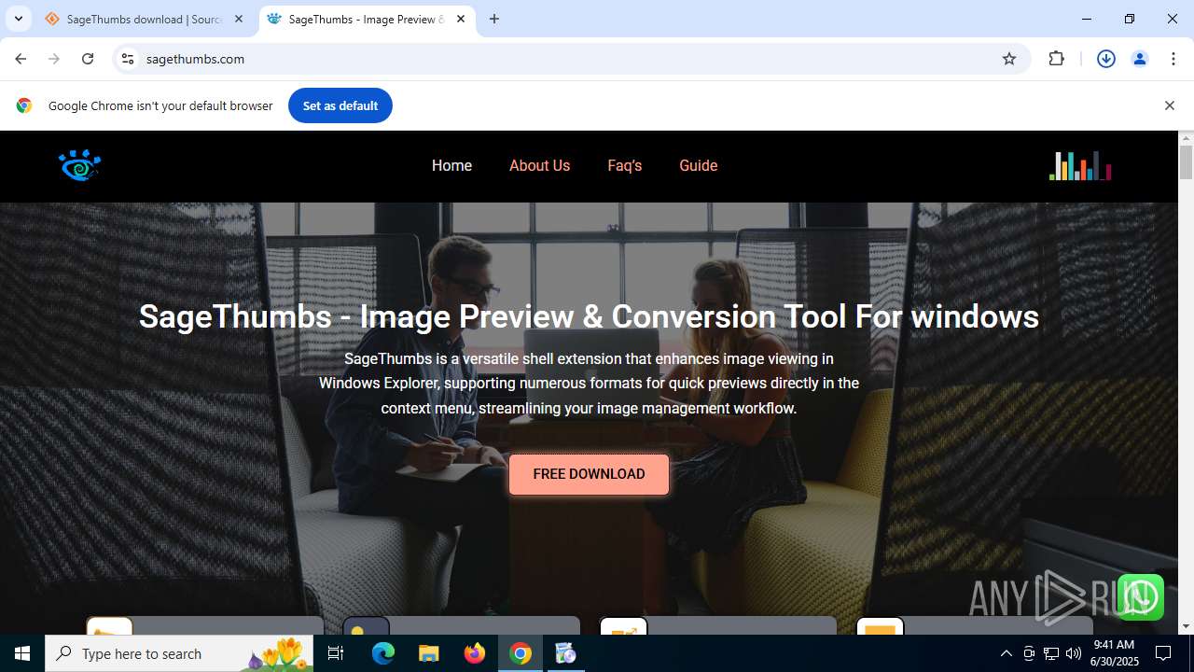The height and width of the screenshot is (672, 1194).
Task: Launch Firefox from the taskbar
Action: [475, 653]
